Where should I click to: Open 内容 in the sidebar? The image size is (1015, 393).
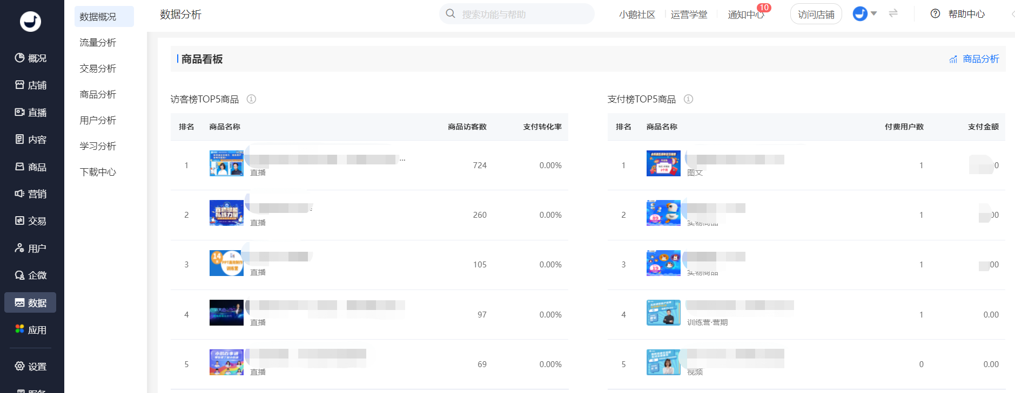point(30,140)
